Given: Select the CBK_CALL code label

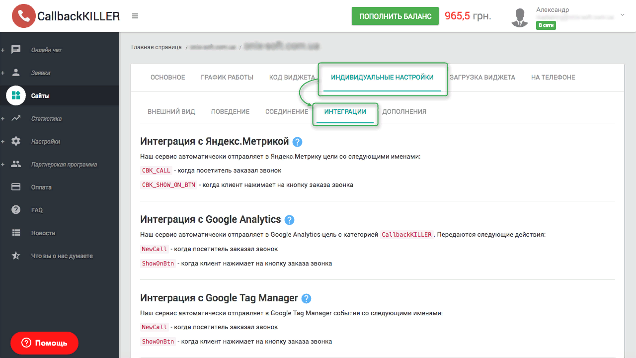Looking at the screenshot, I should (156, 171).
